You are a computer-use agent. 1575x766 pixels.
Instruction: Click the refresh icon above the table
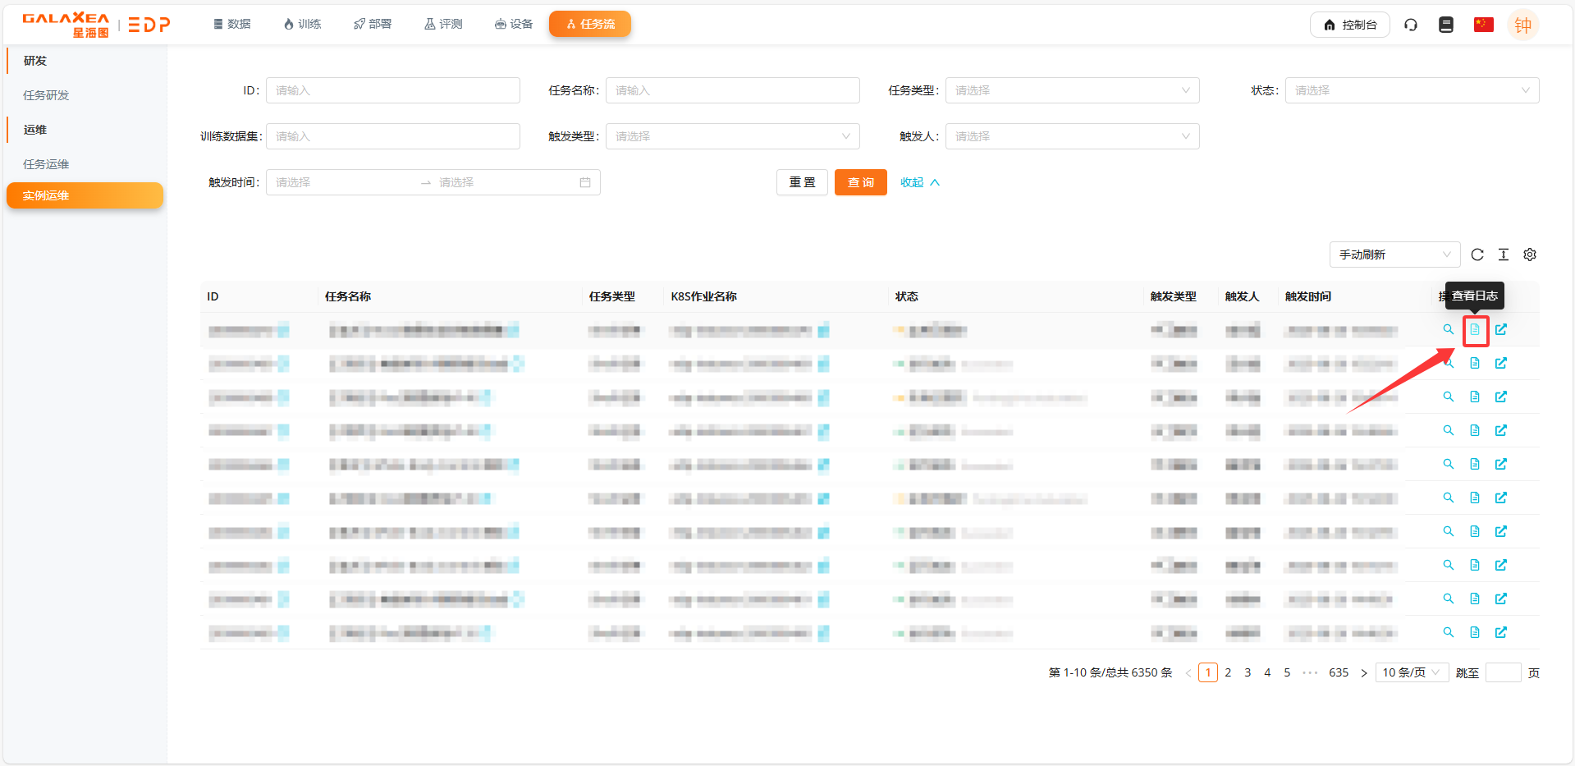tap(1477, 255)
